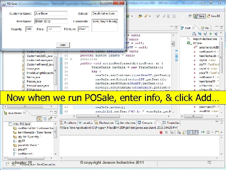Click the Search pencil toolbar icon

point(146,16)
